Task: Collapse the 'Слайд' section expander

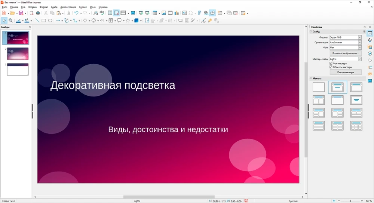Action: click(x=311, y=31)
